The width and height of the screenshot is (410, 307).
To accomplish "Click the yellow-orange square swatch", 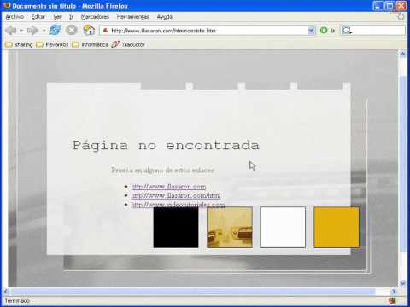I will 337,228.
